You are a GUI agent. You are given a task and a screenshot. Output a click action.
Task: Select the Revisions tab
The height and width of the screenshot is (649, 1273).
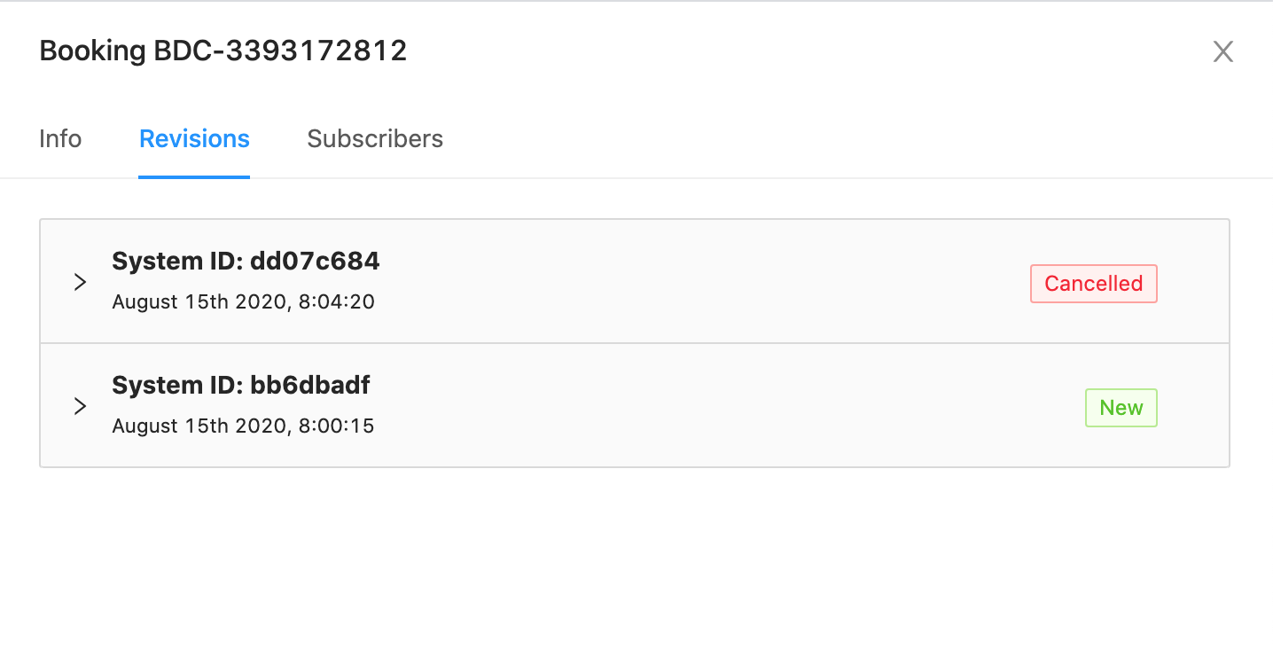(194, 139)
